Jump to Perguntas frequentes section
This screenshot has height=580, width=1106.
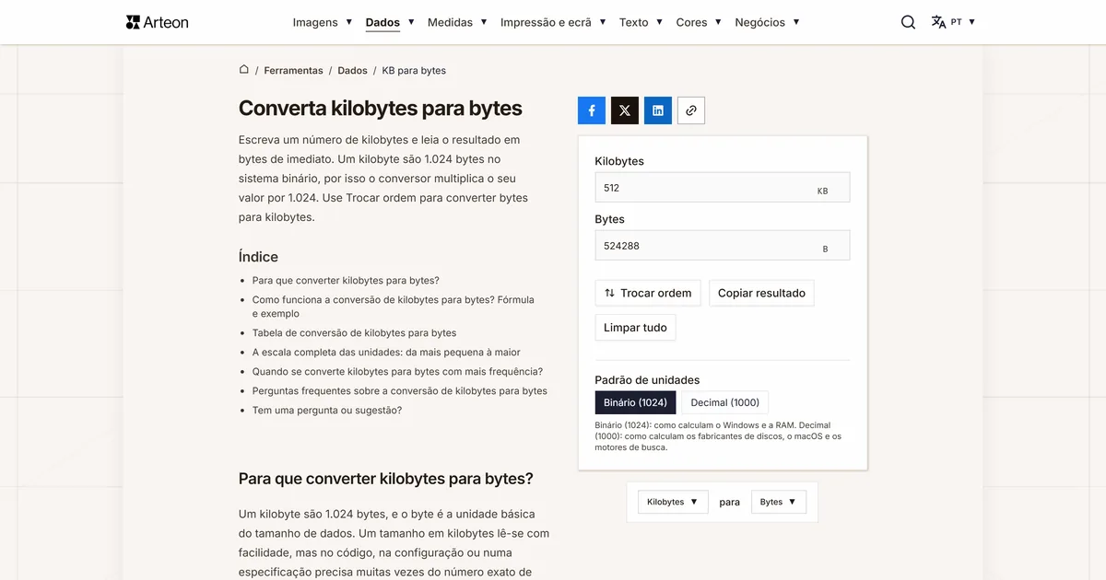(x=399, y=390)
